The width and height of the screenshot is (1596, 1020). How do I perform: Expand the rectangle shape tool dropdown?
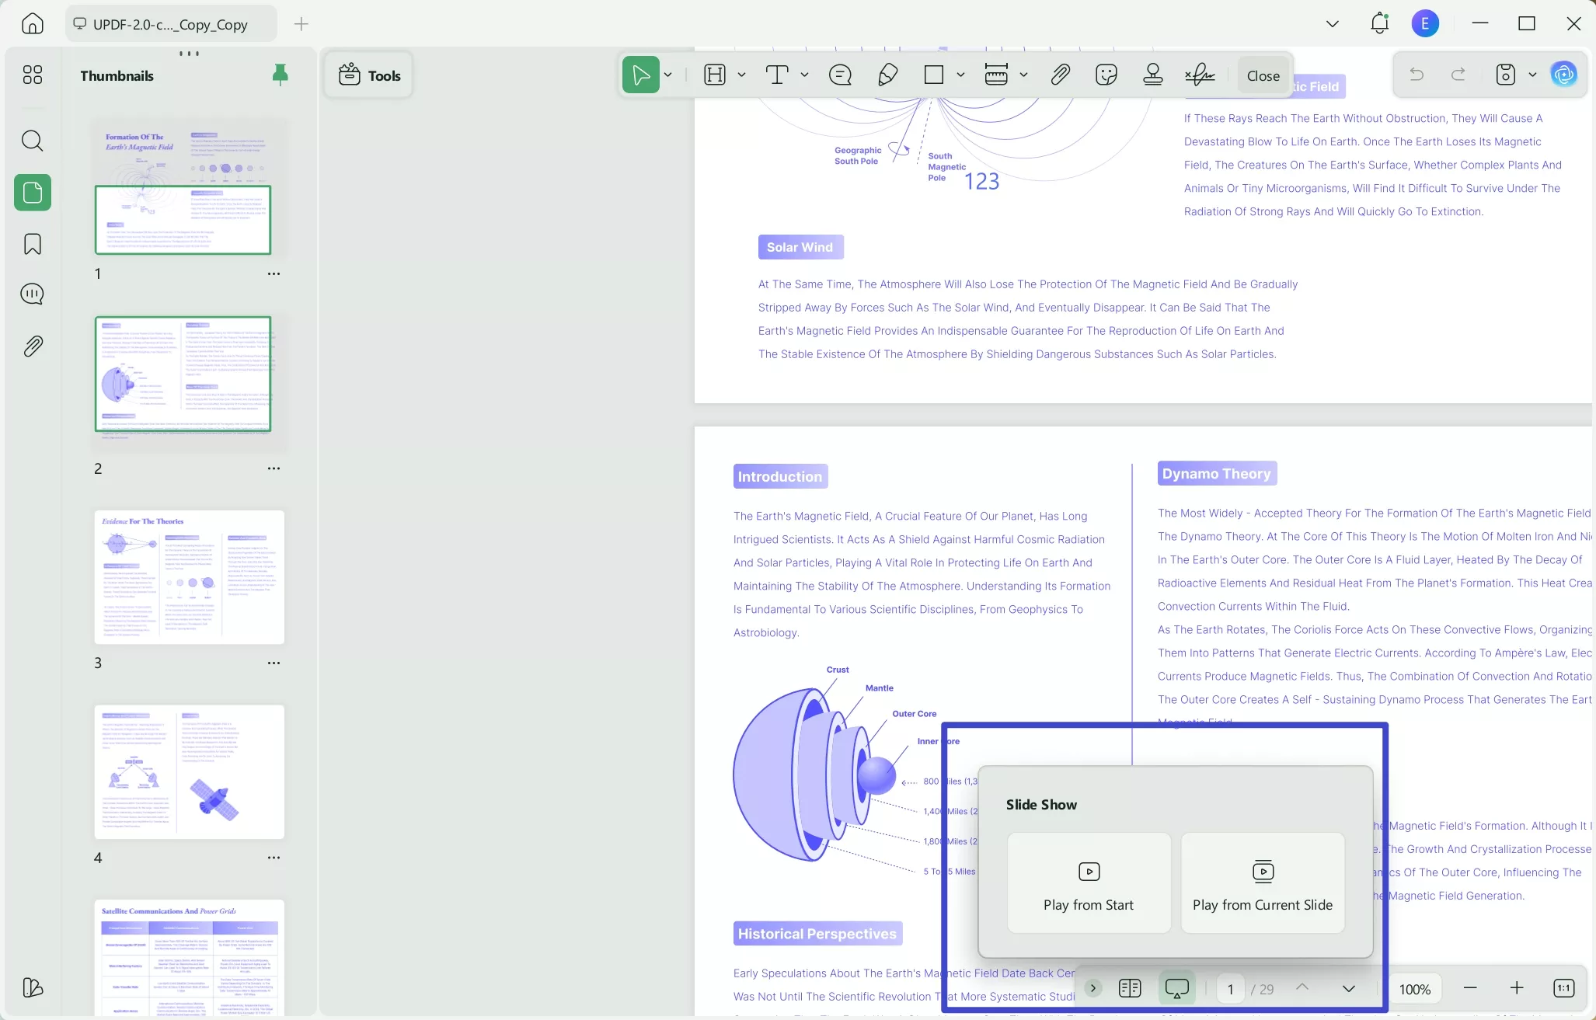(x=960, y=75)
